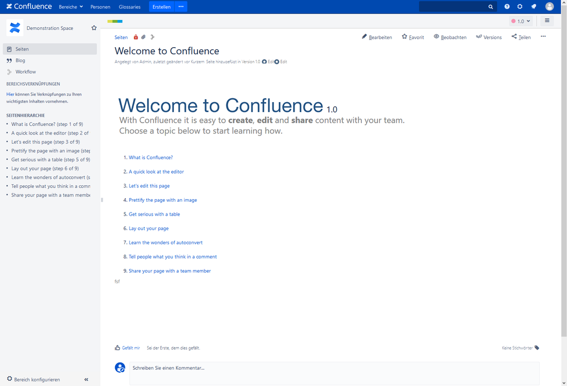The image size is (567, 386).
Task: Open the hamburger menu button
Action: [547, 21]
